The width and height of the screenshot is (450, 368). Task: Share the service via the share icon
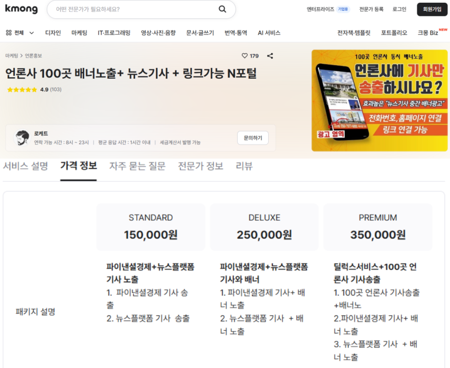pos(270,55)
